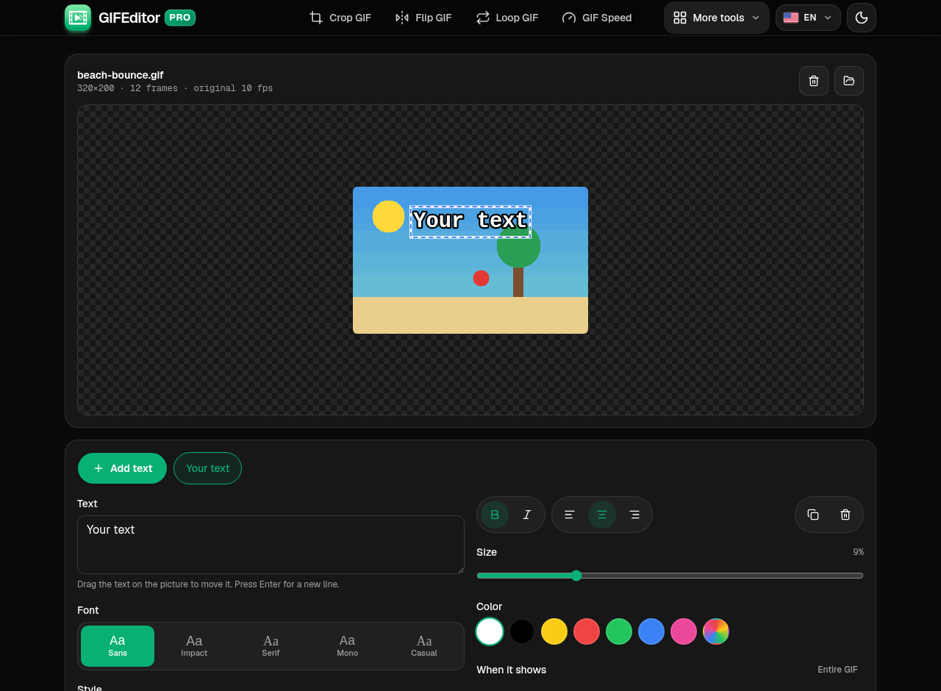Toggle bold formatting
This screenshot has height=691, width=941.
pyautogui.click(x=495, y=515)
